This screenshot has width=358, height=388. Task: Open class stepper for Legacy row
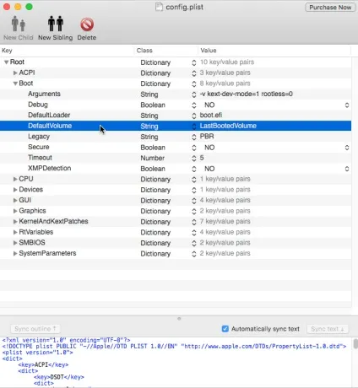(x=193, y=137)
